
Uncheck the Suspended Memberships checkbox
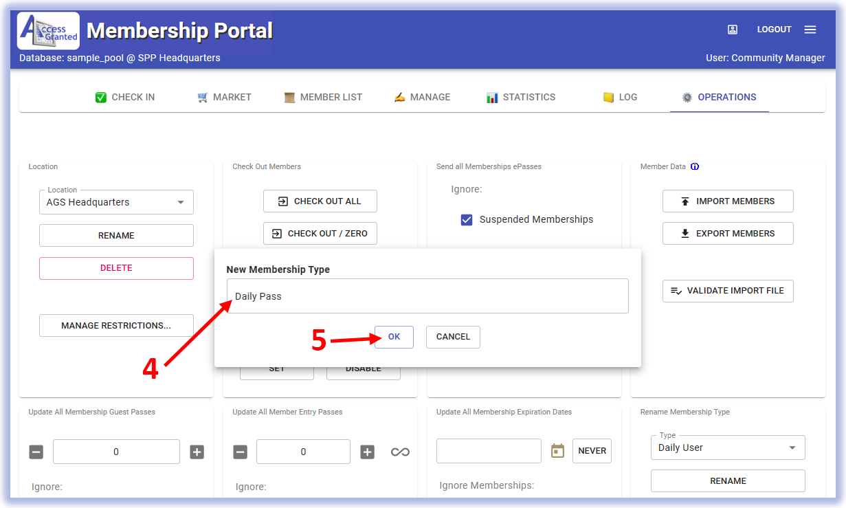(467, 220)
